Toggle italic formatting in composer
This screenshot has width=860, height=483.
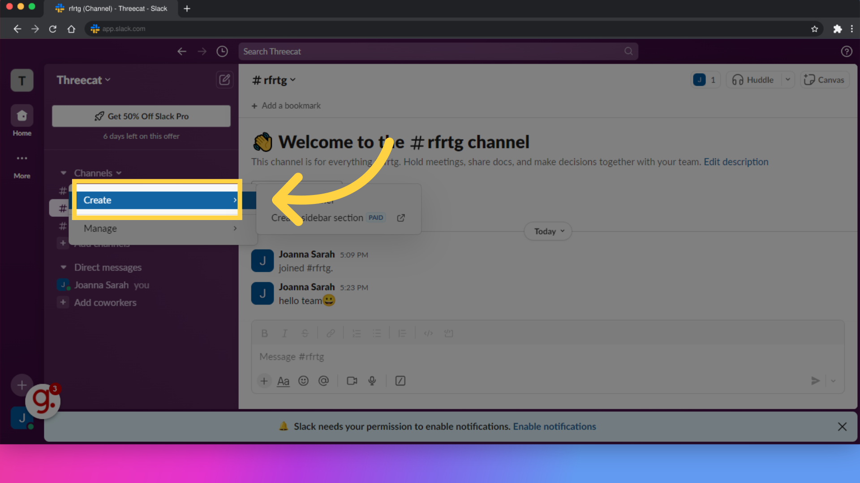[284, 333]
